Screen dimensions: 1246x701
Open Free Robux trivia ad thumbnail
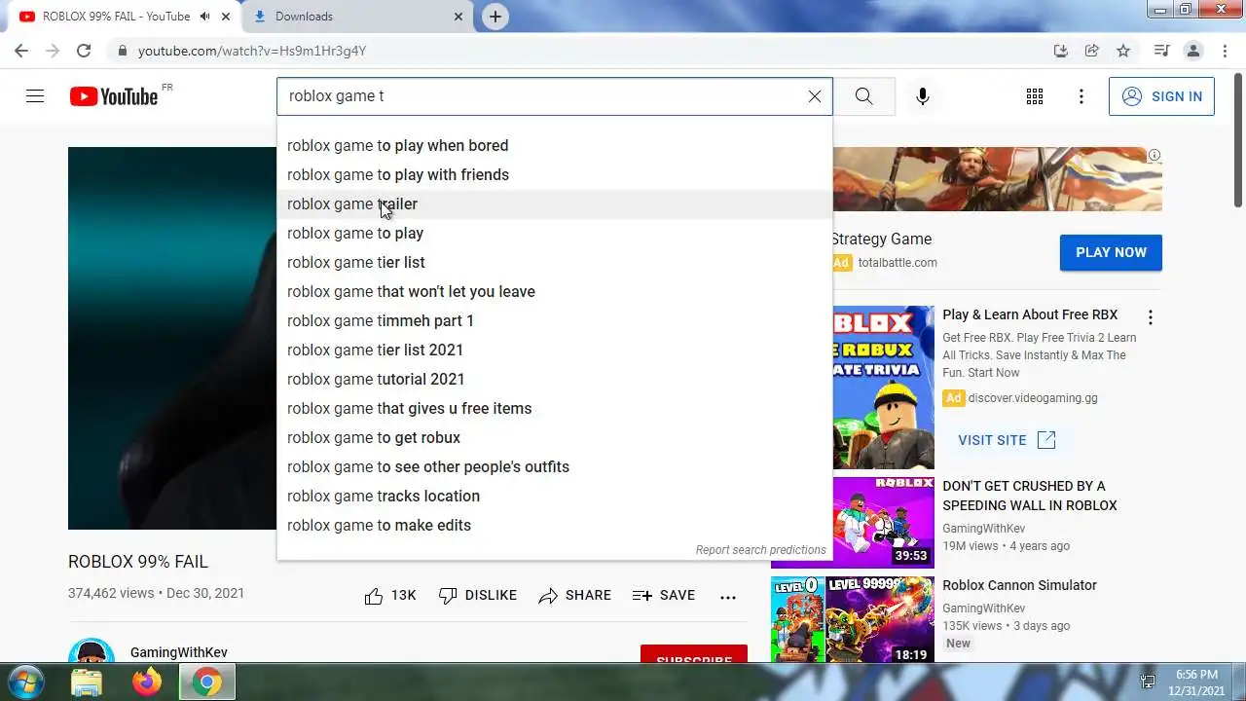pos(883,387)
